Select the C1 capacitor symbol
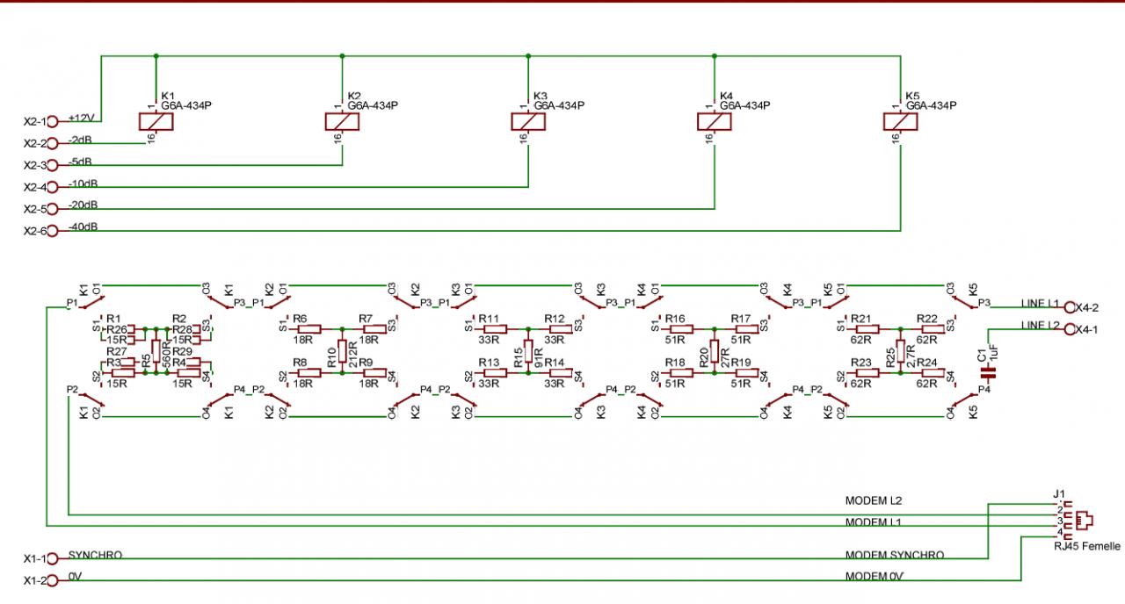The image size is (1125, 604). click(988, 372)
